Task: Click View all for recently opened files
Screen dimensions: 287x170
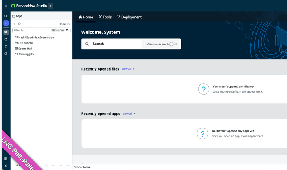Action: tap(127, 69)
